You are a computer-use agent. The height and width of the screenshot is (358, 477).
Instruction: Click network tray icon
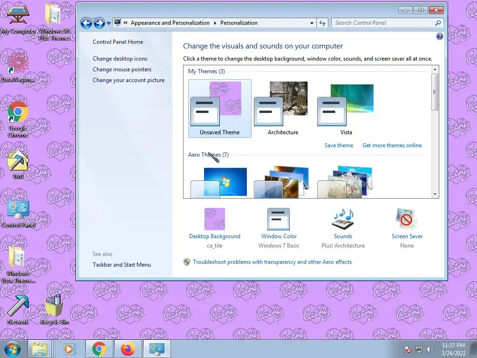click(x=419, y=349)
